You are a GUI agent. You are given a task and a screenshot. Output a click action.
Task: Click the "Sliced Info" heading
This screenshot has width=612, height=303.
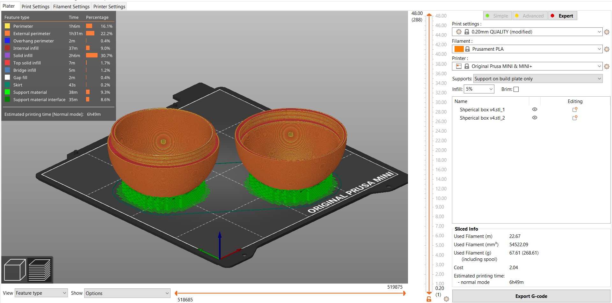coord(466,229)
